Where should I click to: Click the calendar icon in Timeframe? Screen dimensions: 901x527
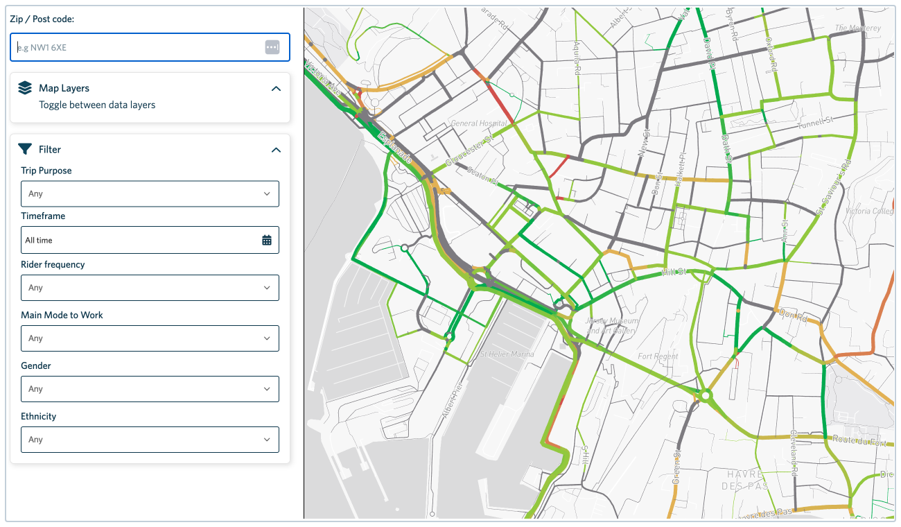tap(267, 240)
